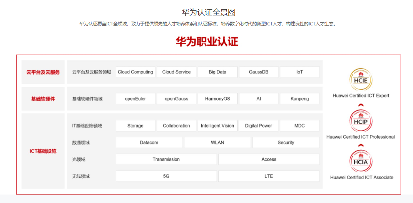Open the Cloud Service certification
The height and width of the screenshot is (203, 413).
[x=176, y=72]
